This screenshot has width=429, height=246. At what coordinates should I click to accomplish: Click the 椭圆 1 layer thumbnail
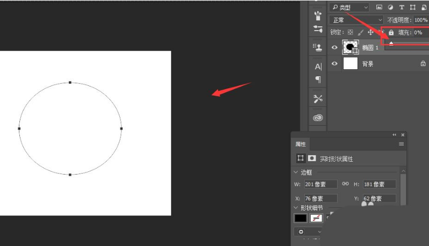(x=350, y=47)
